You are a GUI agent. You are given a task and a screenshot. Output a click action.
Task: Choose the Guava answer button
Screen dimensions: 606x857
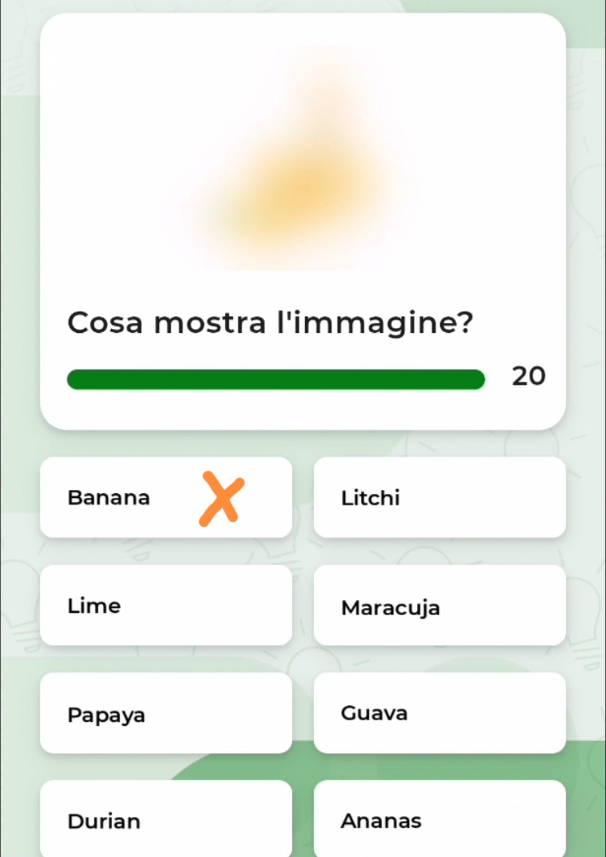[439, 713]
